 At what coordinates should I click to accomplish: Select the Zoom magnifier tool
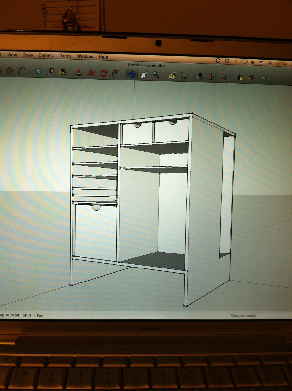click(x=156, y=75)
